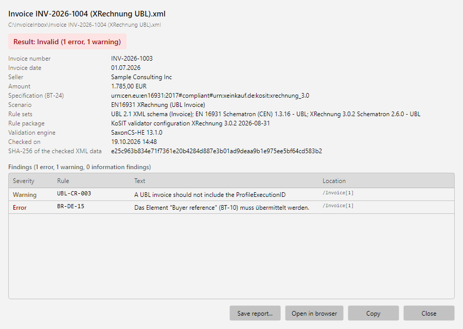
Task: Click the invoice number value INV-2026-1003
Action: point(132,59)
